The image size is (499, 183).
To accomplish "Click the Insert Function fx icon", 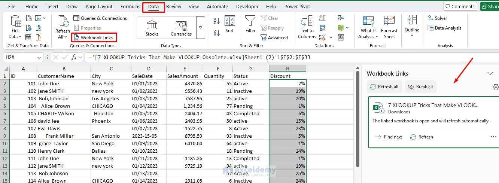I will [x=74, y=57].
